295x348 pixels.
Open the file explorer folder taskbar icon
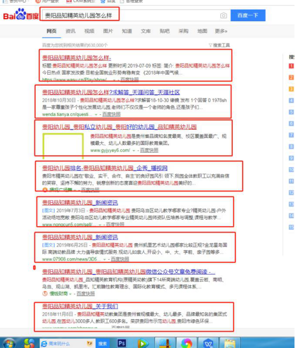230,344
